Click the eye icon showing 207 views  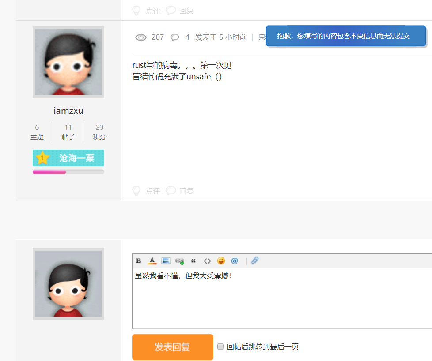click(x=142, y=37)
